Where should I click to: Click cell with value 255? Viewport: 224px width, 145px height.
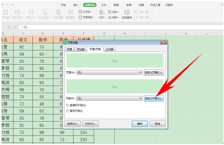click(84, 133)
